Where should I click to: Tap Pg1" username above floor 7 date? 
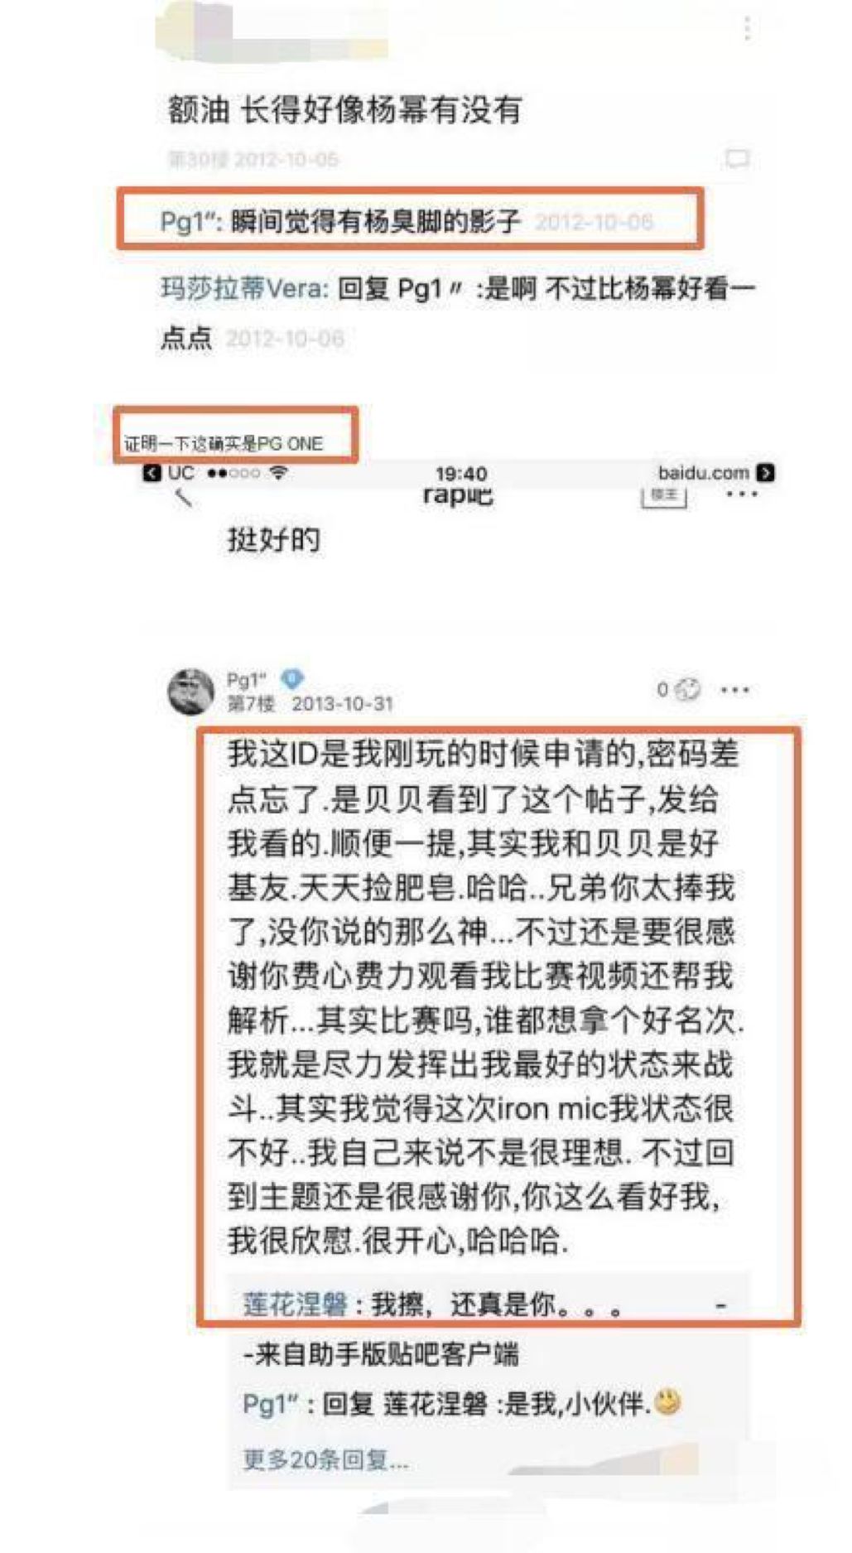coord(246,680)
